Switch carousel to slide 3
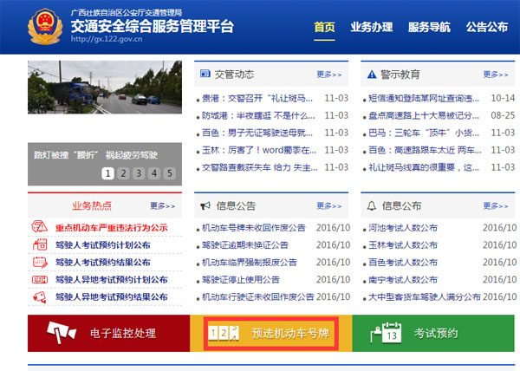The width and height of the screenshot is (520, 371). pos(139,173)
